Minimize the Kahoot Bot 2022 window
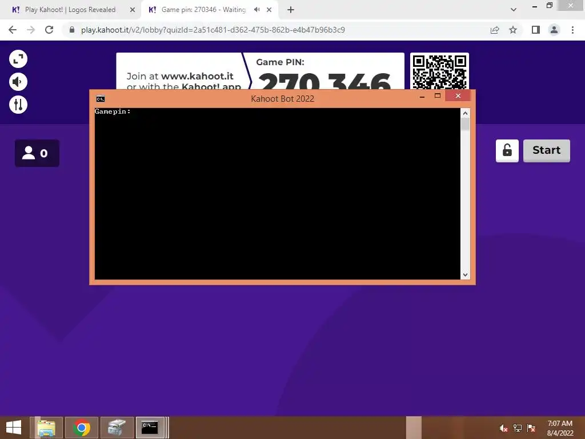 (x=422, y=96)
